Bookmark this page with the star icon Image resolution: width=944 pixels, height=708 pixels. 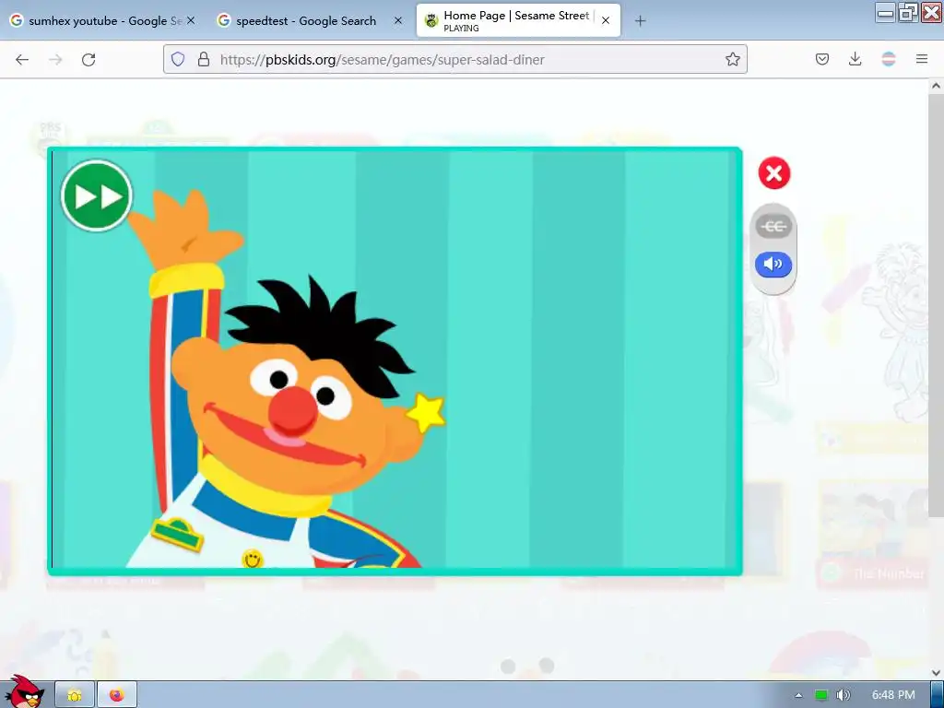point(732,59)
